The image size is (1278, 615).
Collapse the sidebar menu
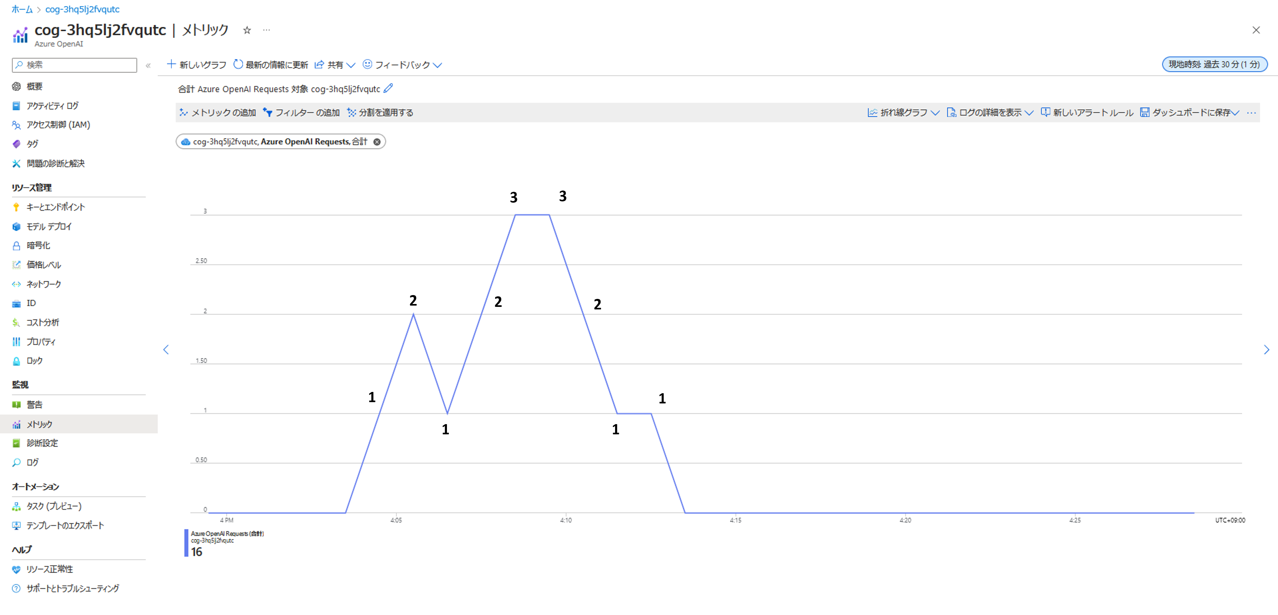pyautogui.click(x=148, y=65)
